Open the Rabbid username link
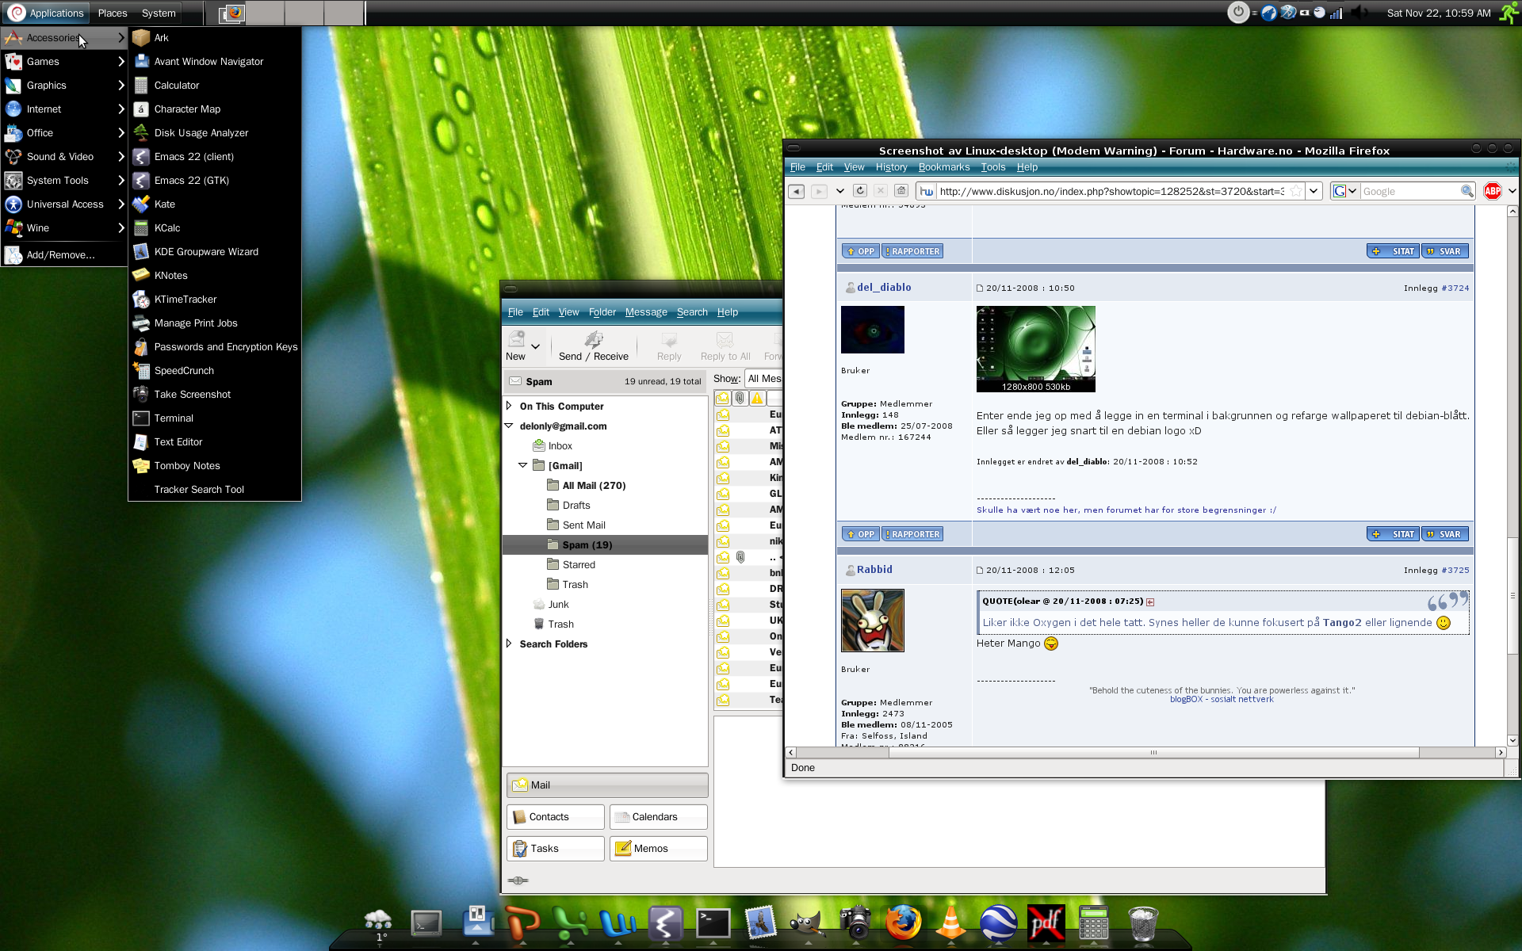The image size is (1522, 951). [x=874, y=570]
